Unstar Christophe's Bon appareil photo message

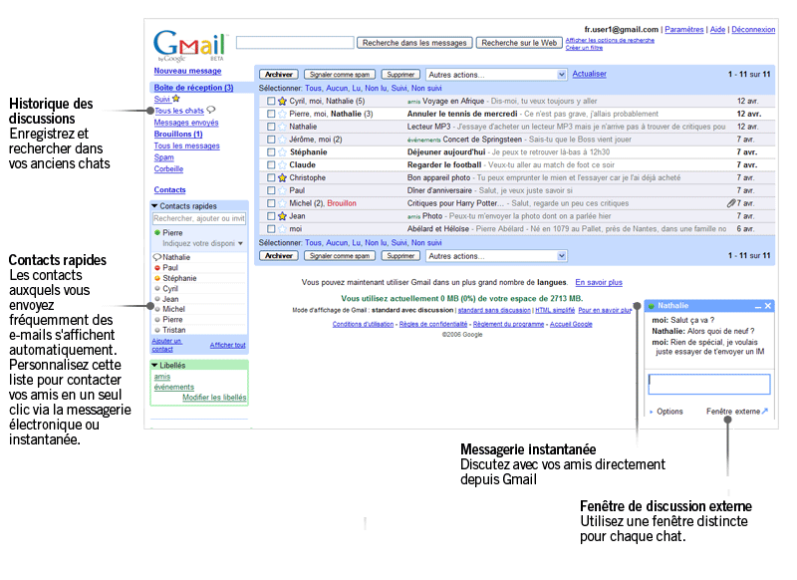[x=283, y=177]
